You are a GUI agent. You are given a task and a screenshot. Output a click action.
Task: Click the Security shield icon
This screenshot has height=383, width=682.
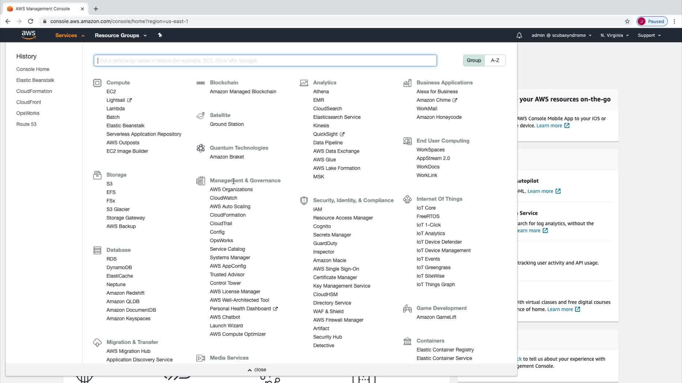coord(304,201)
